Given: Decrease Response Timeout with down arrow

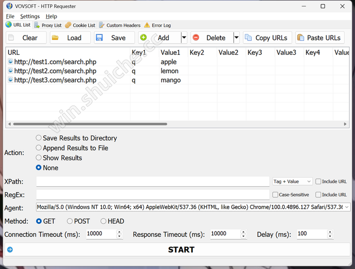Looking at the screenshot, I should tap(243, 236).
